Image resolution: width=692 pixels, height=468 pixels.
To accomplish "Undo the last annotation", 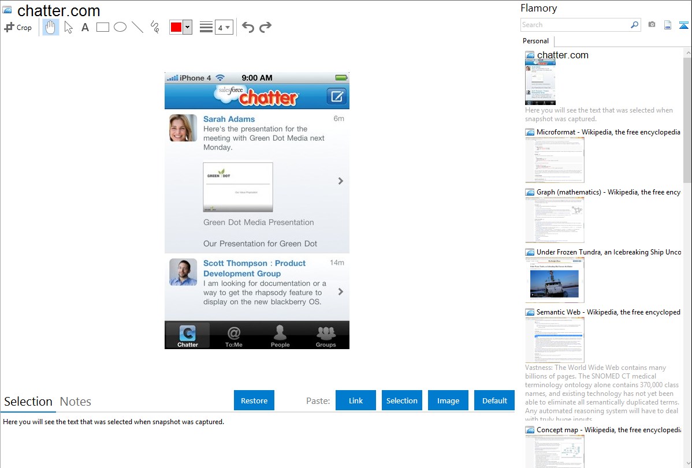I will point(248,27).
